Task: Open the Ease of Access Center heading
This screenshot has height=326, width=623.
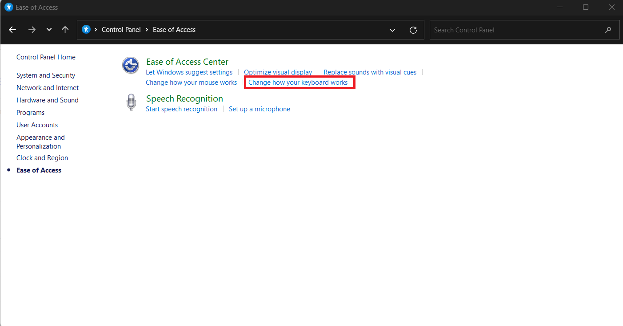Action: 187,62
